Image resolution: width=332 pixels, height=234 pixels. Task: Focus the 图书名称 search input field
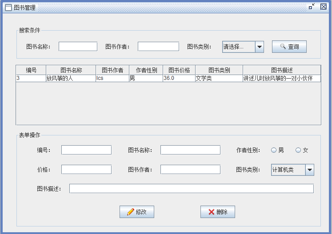(x=78, y=47)
